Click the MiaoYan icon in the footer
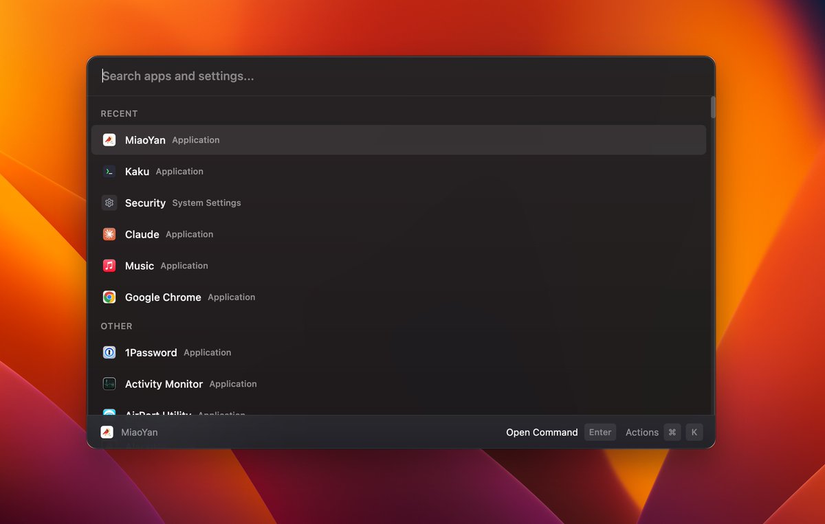This screenshot has width=825, height=524. (x=107, y=432)
